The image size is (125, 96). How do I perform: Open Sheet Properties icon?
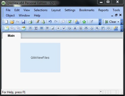23,28
